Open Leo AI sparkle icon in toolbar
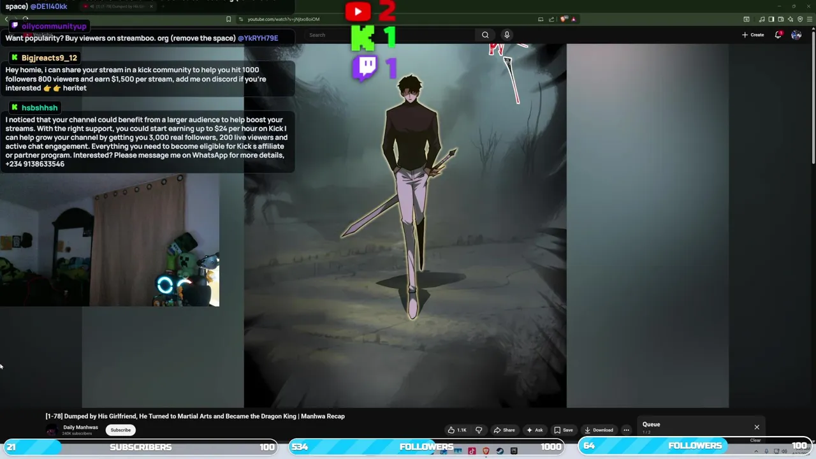816x459 pixels. coord(790,19)
